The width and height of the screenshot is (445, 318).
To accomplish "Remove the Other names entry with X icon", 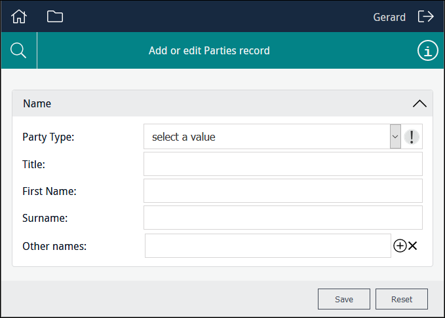I will 413,246.
